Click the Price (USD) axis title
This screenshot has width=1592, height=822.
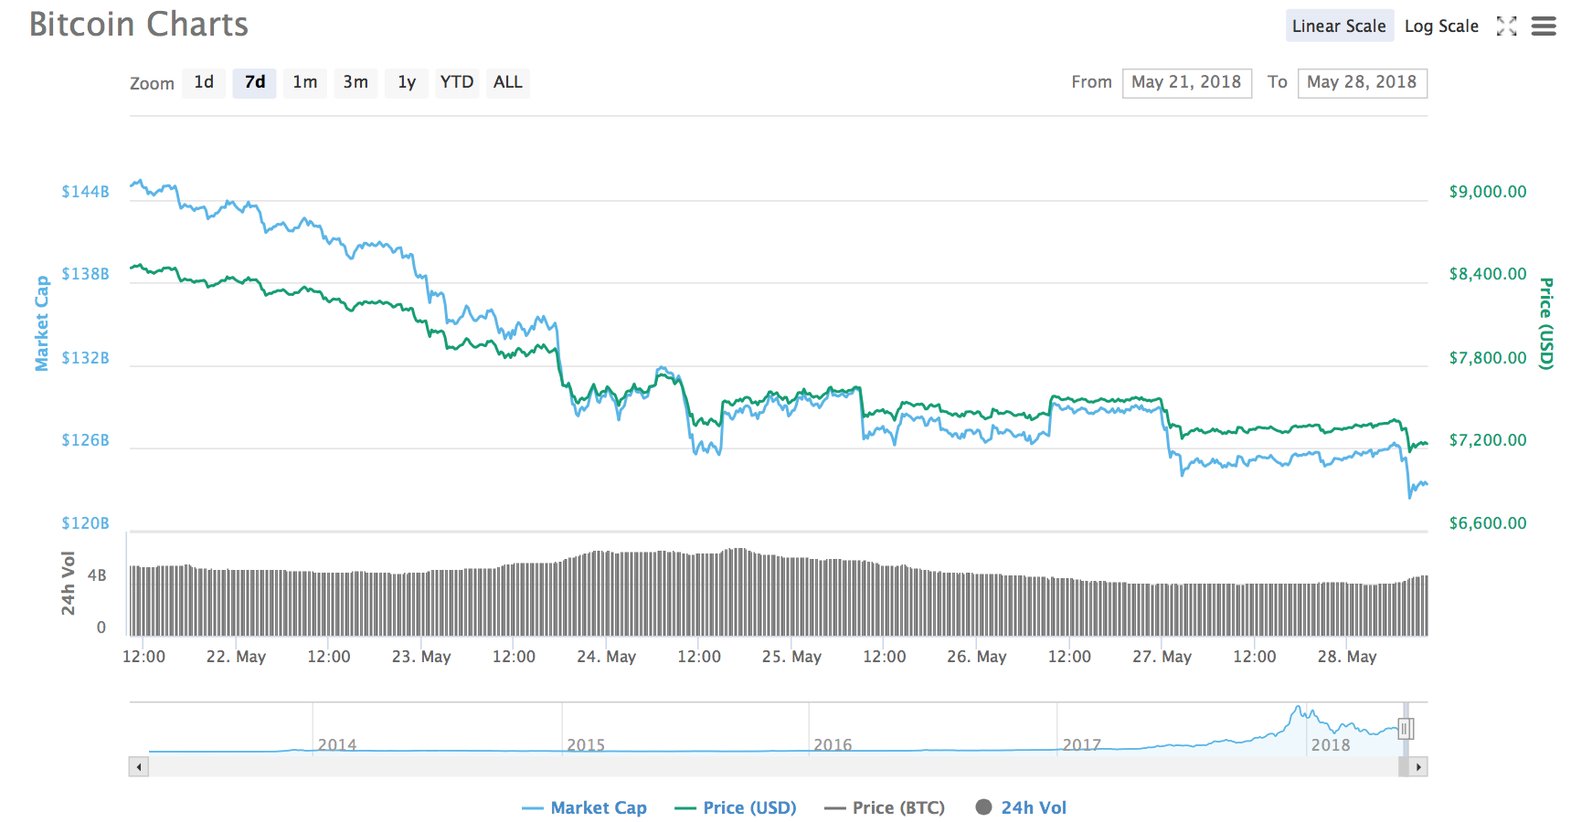tap(1546, 323)
